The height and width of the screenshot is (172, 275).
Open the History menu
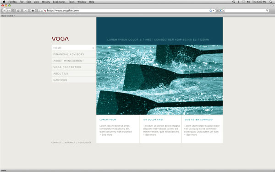(46, 2)
